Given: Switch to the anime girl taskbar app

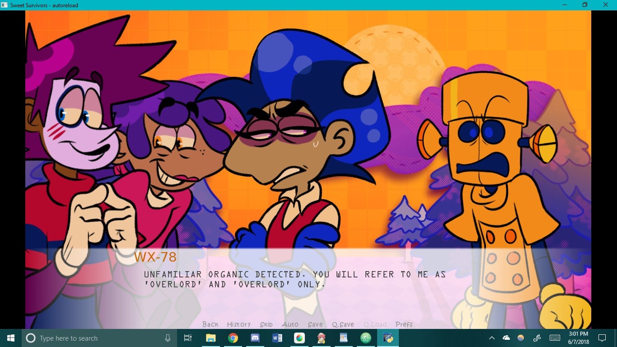Looking at the screenshot, I should point(321,338).
